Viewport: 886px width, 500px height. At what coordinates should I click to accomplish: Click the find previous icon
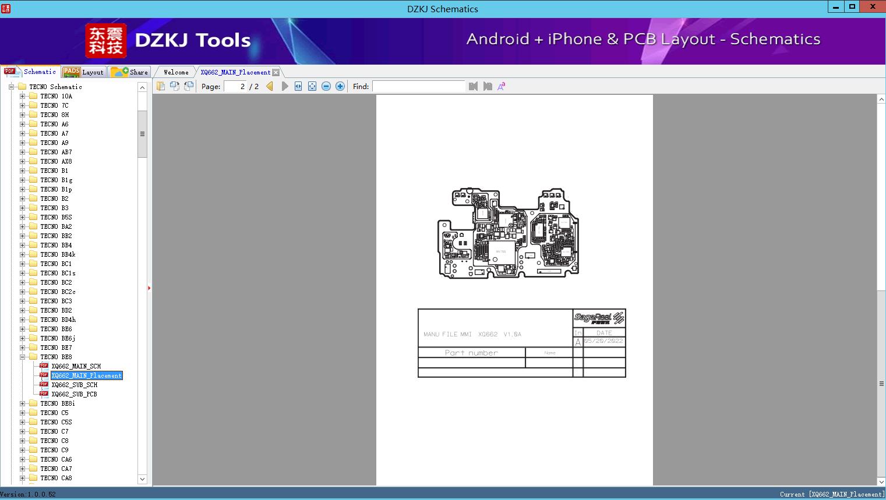tap(473, 86)
